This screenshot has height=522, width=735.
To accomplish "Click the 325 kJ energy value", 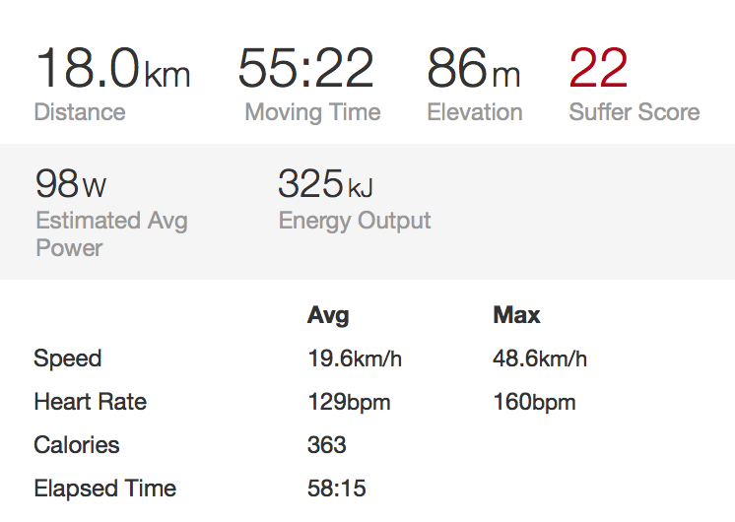I will 325,184.
